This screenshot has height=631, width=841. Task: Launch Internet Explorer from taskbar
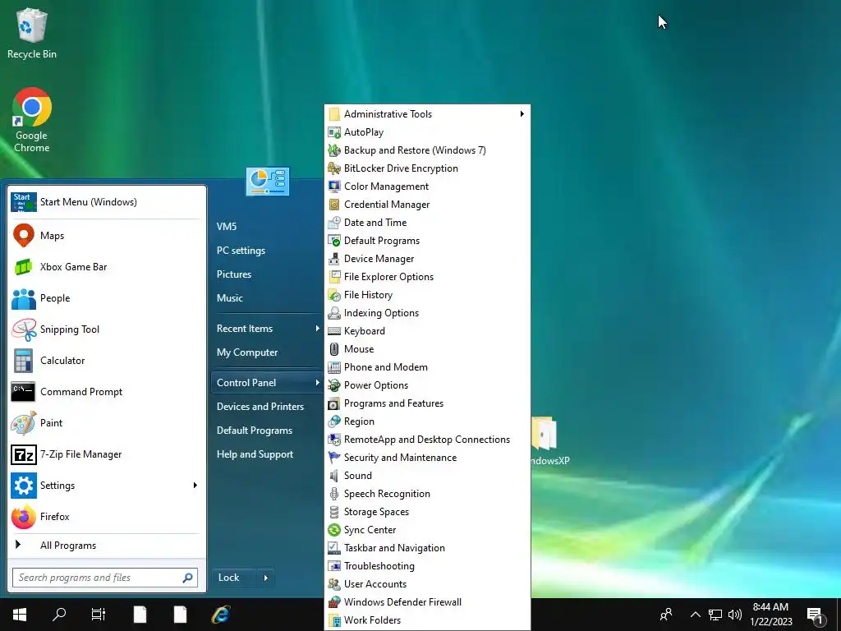click(x=220, y=615)
